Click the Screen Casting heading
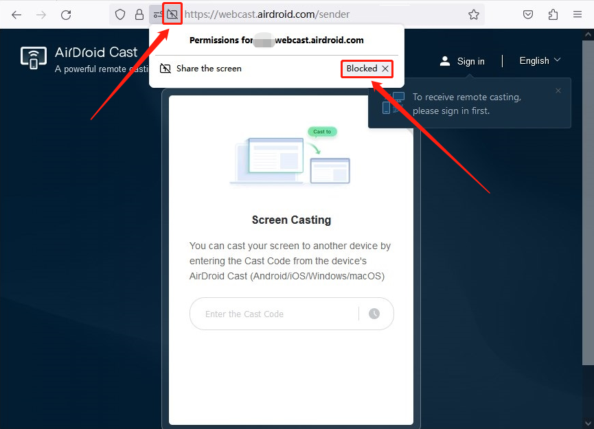This screenshot has width=594, height=429. coord(291,220)
